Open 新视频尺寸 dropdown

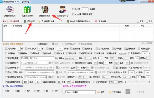pos(83,77)
